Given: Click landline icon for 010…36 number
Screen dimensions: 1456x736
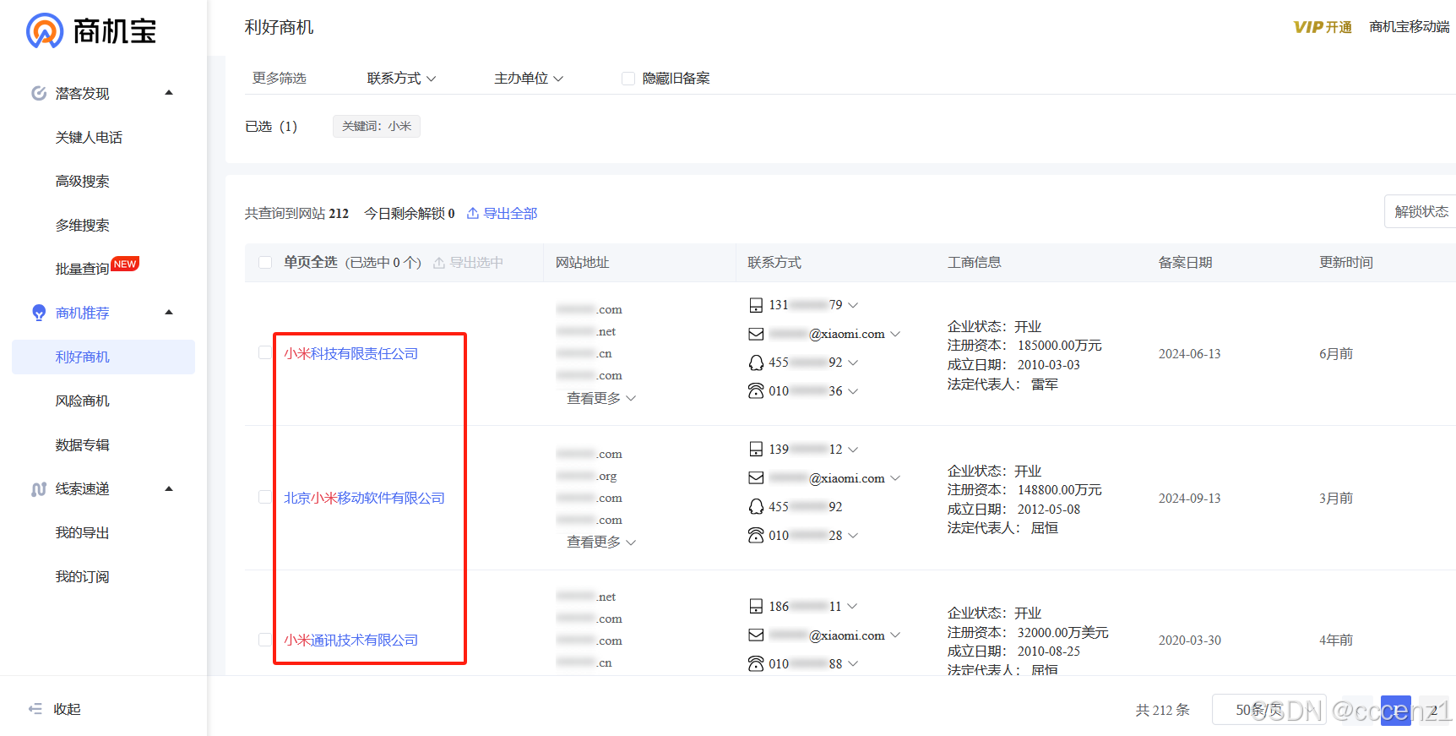Looking at the screenshot, I should [x=756, y=391].
